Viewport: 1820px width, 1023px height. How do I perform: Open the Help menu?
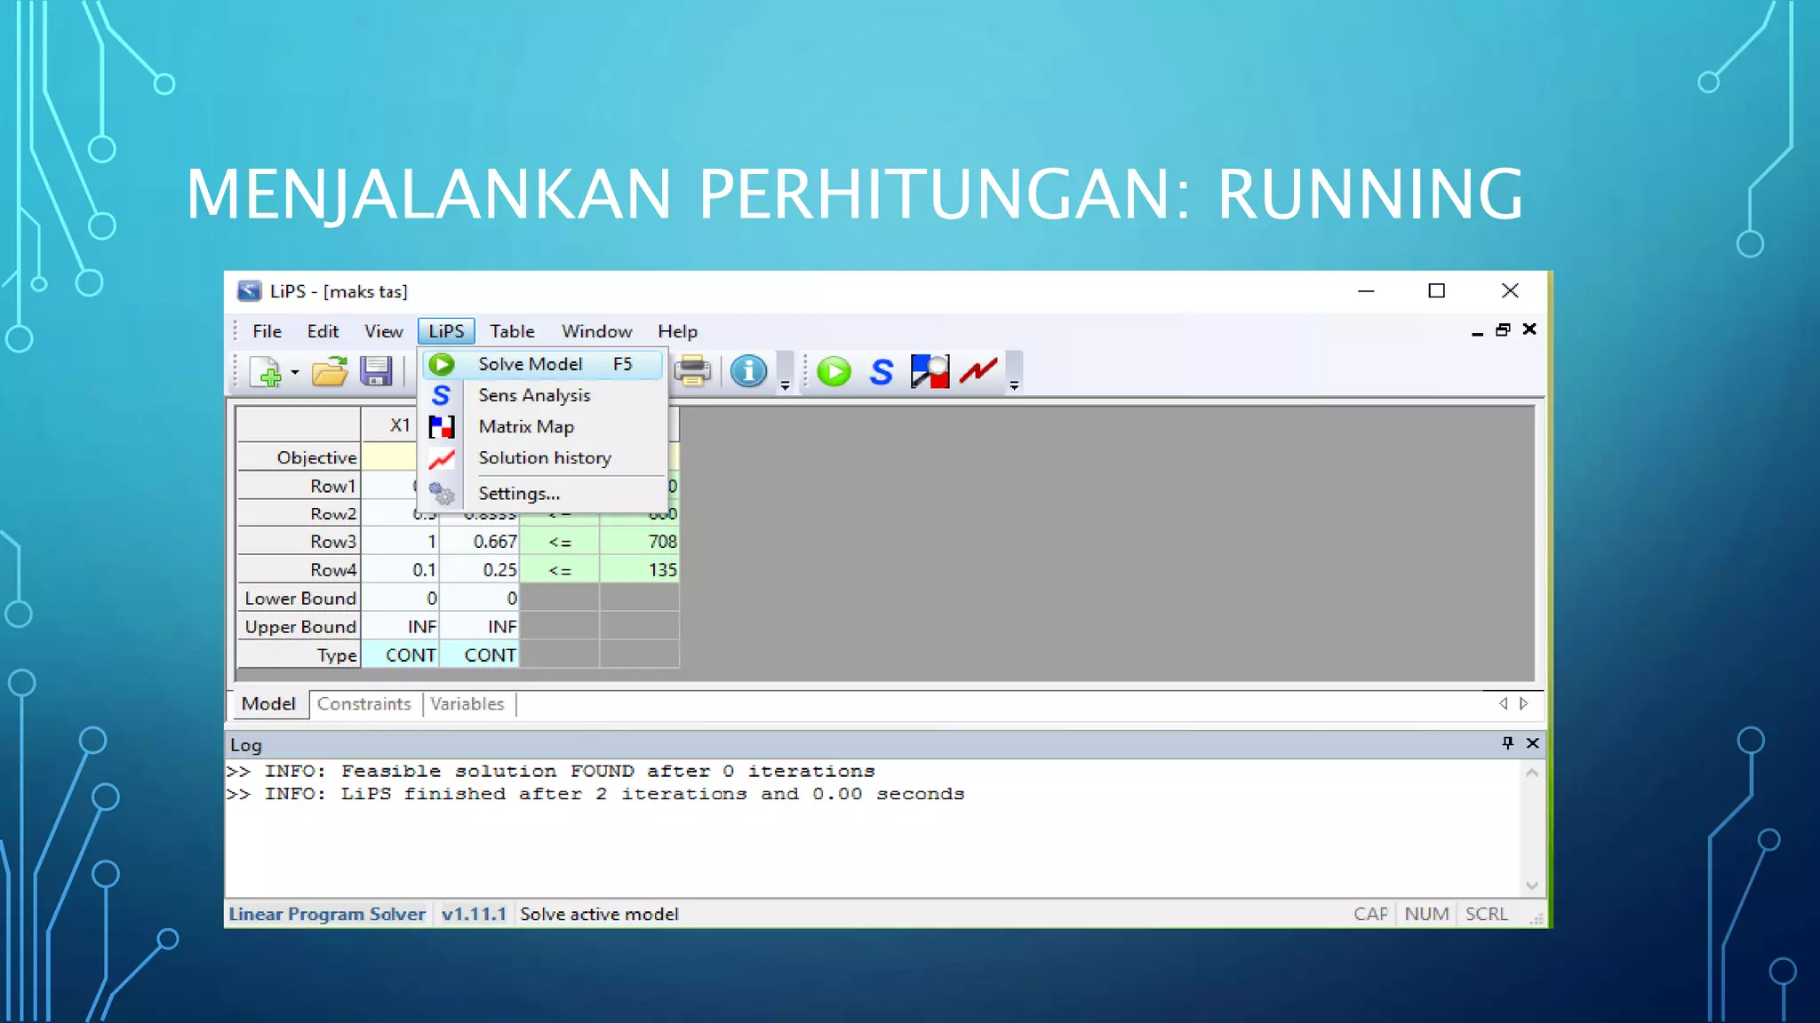pos(677,331)
